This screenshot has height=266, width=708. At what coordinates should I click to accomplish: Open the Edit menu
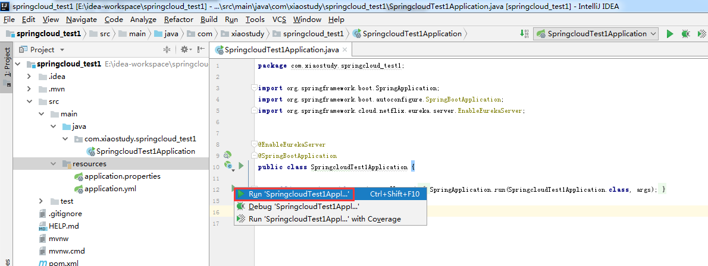[29, 20]
